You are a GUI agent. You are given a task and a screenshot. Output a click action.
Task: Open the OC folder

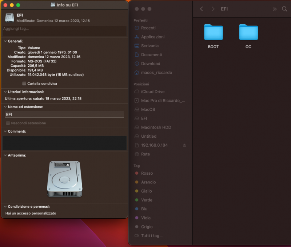(248, 32)
